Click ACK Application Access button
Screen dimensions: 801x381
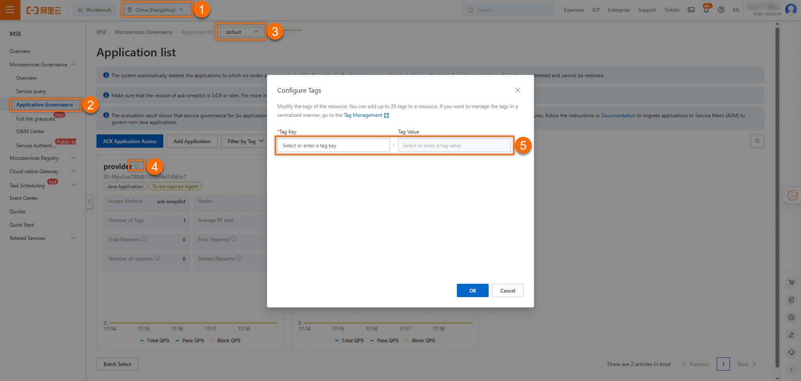tap(130, 141)
